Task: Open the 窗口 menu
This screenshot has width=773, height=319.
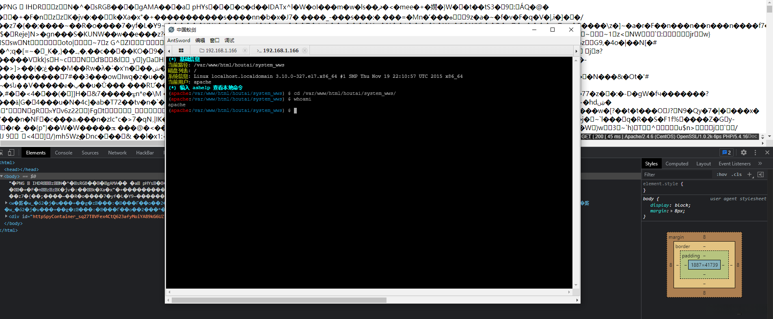Action: coord(215,41)
